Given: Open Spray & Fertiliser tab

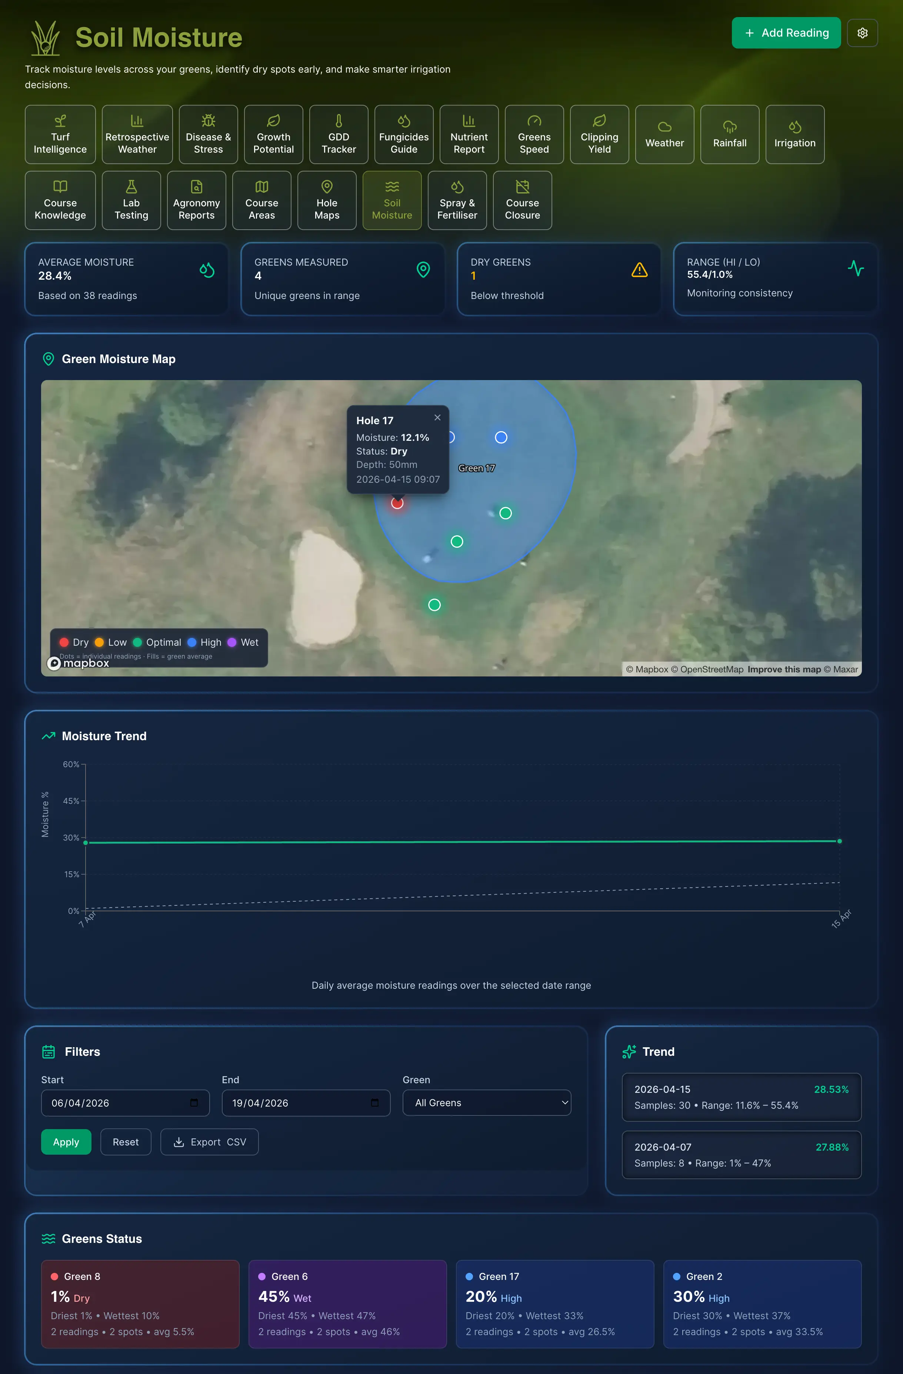Looking at the screenshot, I should tap(457, 200).
